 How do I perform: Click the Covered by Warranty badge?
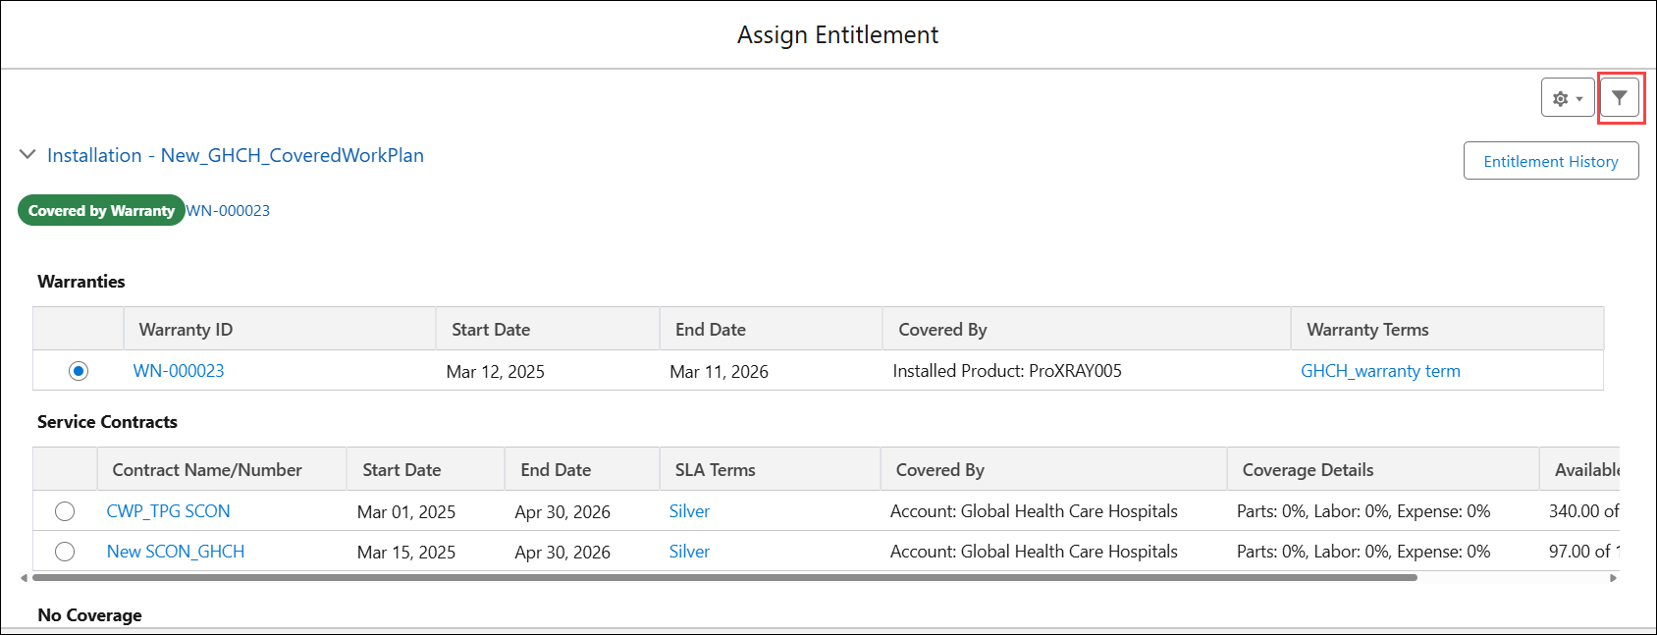pos(101,211)
